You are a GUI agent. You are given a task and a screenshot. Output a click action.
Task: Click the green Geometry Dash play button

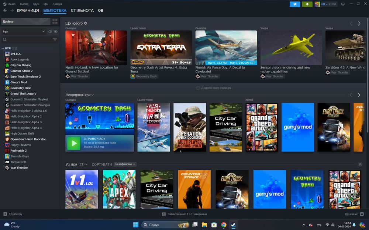pyautogui.click(x=74, y=143)
